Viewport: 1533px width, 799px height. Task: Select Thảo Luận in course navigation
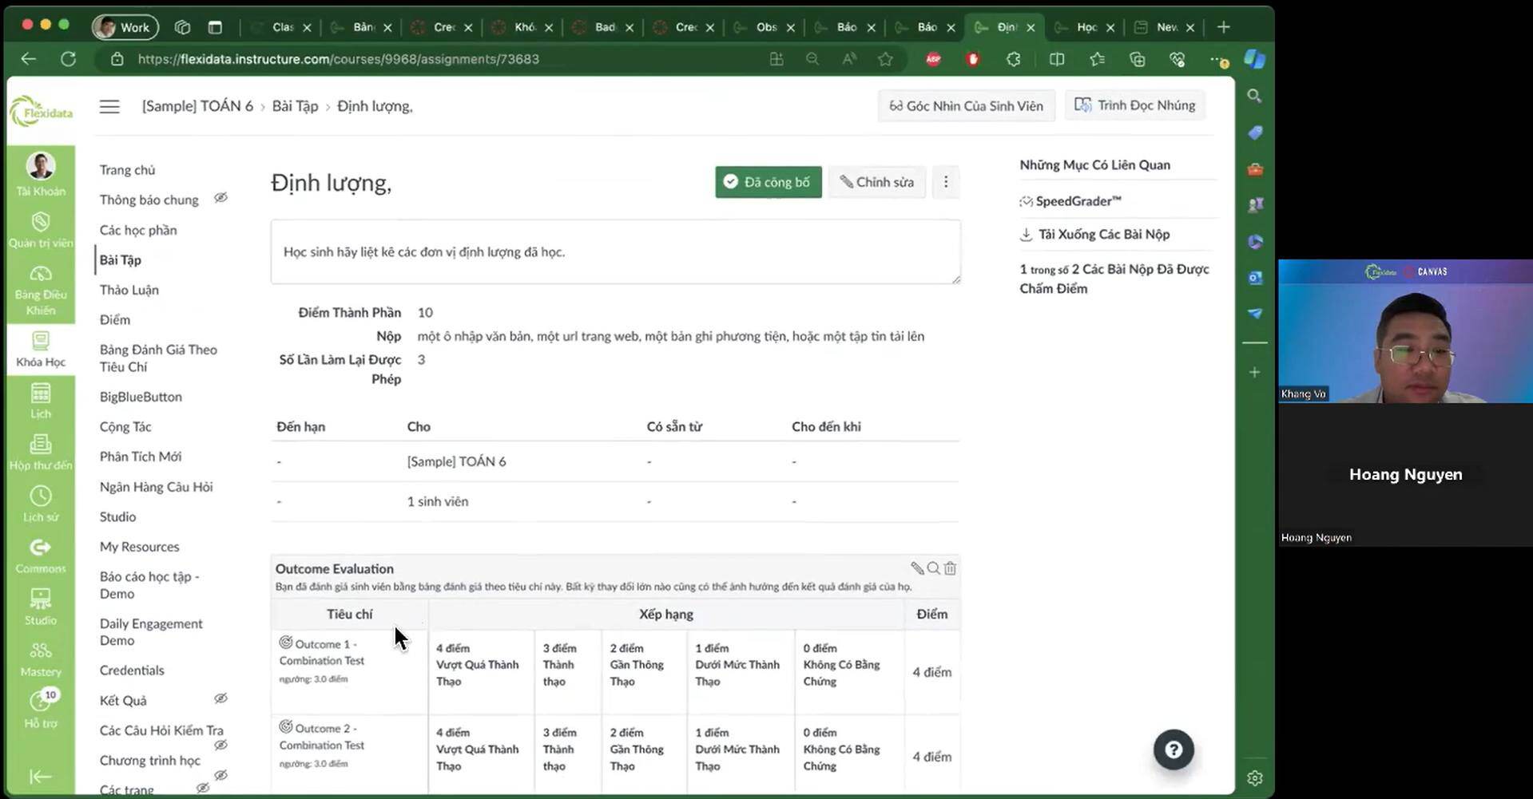tap(129, 290)
